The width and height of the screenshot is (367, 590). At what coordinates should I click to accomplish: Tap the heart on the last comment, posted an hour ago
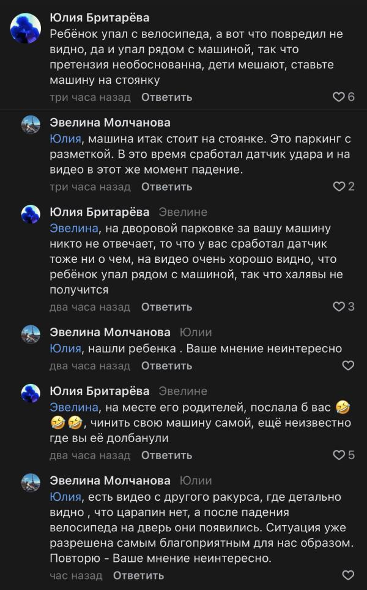tap(348, 575)
